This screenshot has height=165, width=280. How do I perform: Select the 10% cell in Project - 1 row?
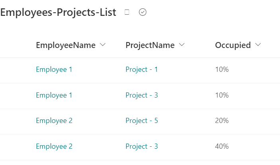point(222,69)
